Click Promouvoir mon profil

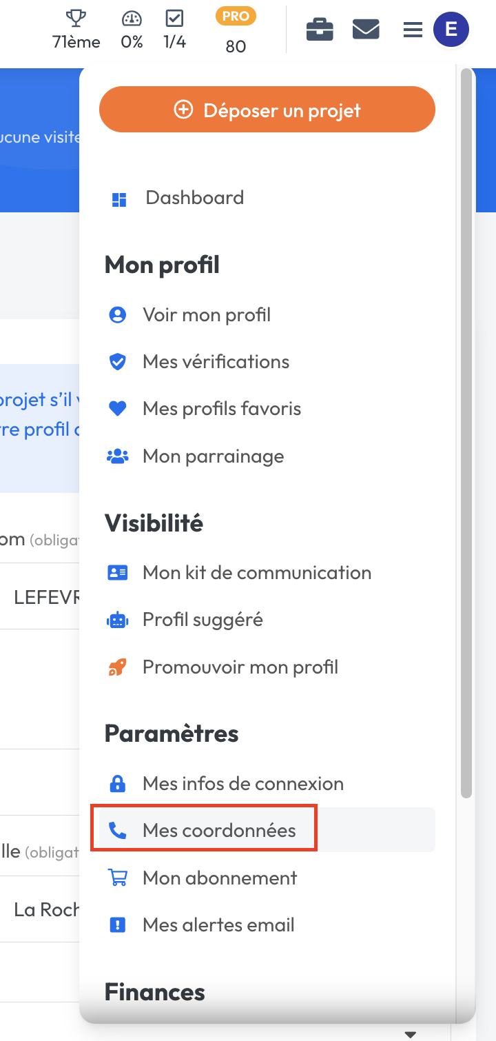240,667
